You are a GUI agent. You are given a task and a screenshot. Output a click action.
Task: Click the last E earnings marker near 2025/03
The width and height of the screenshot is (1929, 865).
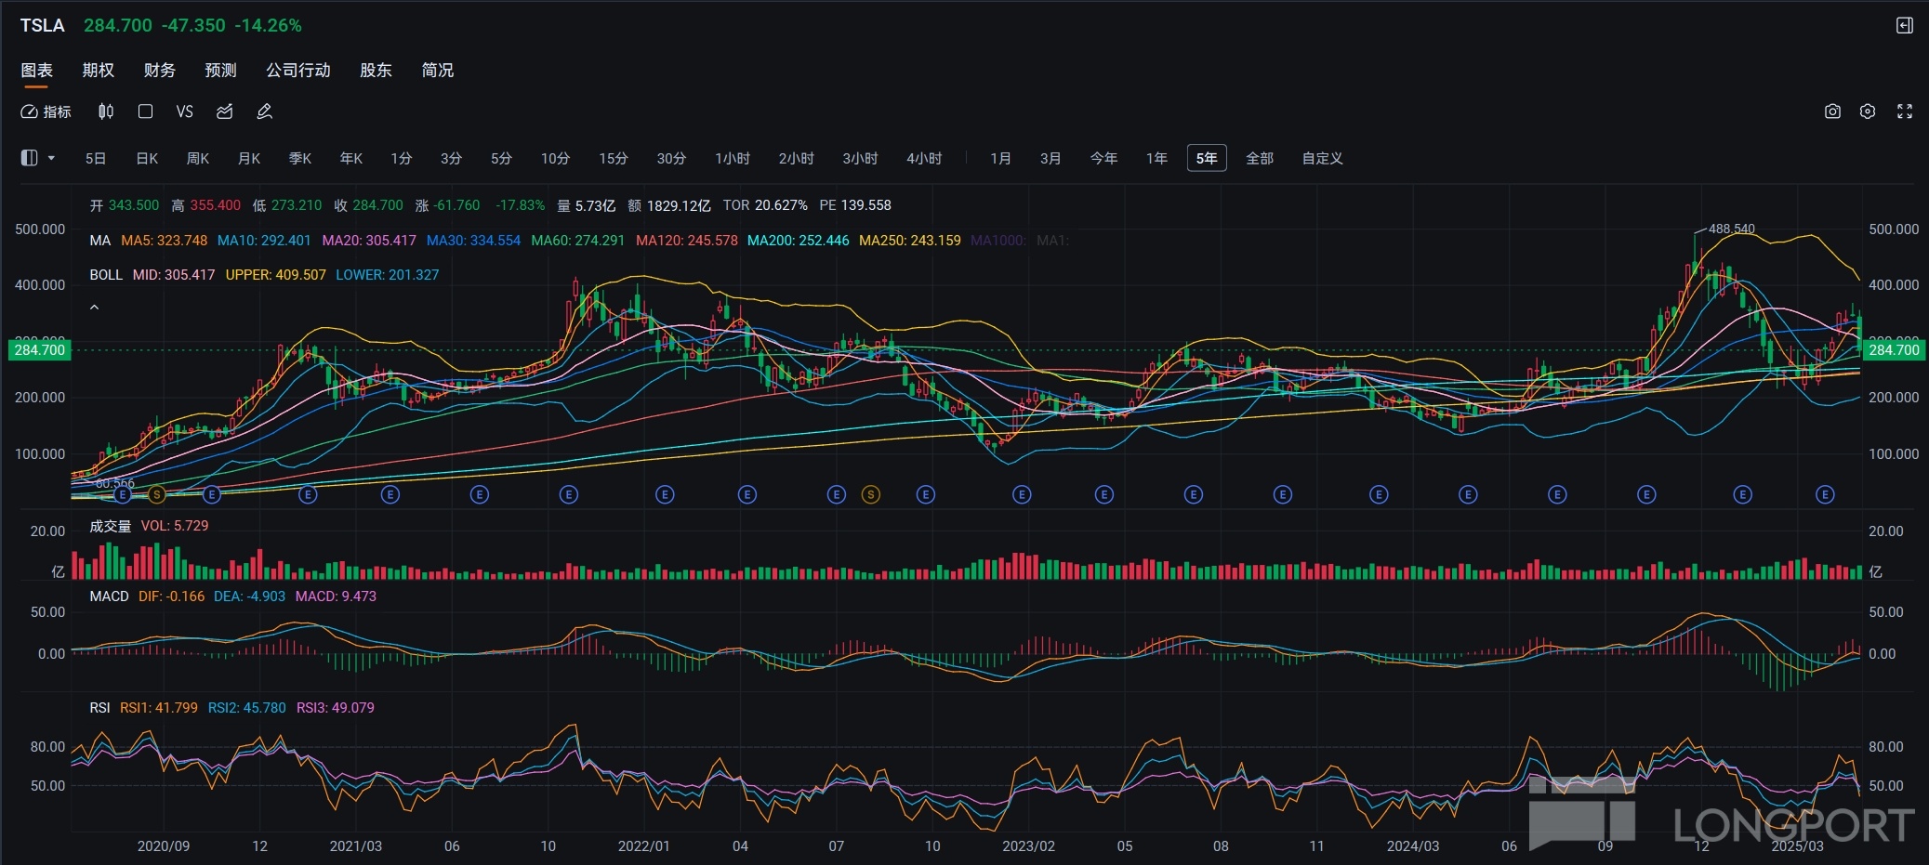click(1825, 495)
